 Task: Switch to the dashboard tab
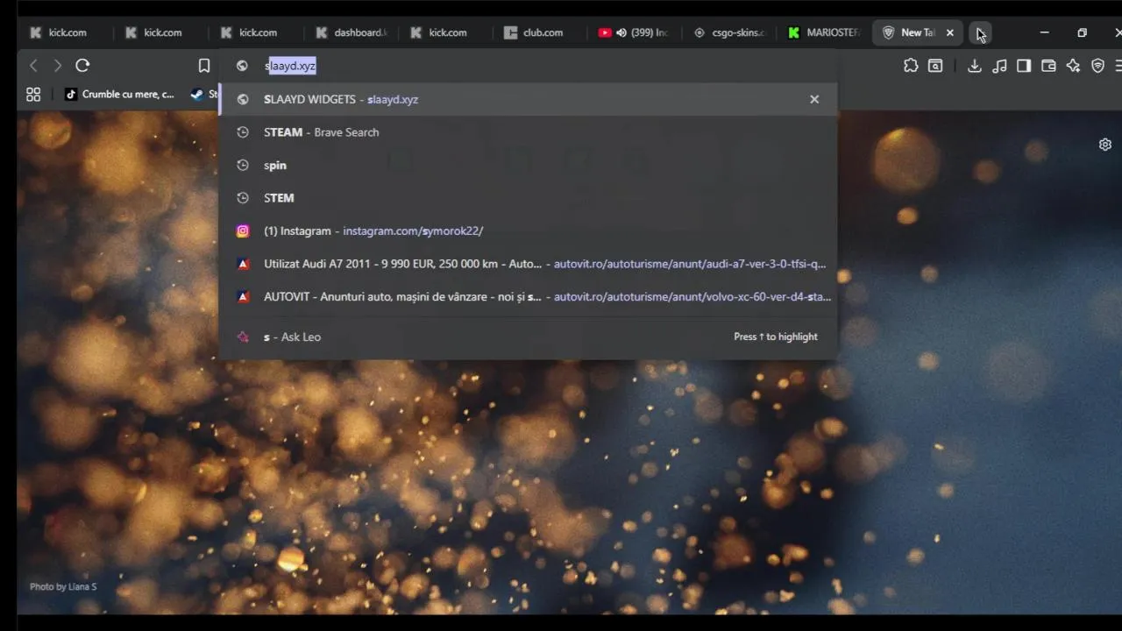(352, 32)
